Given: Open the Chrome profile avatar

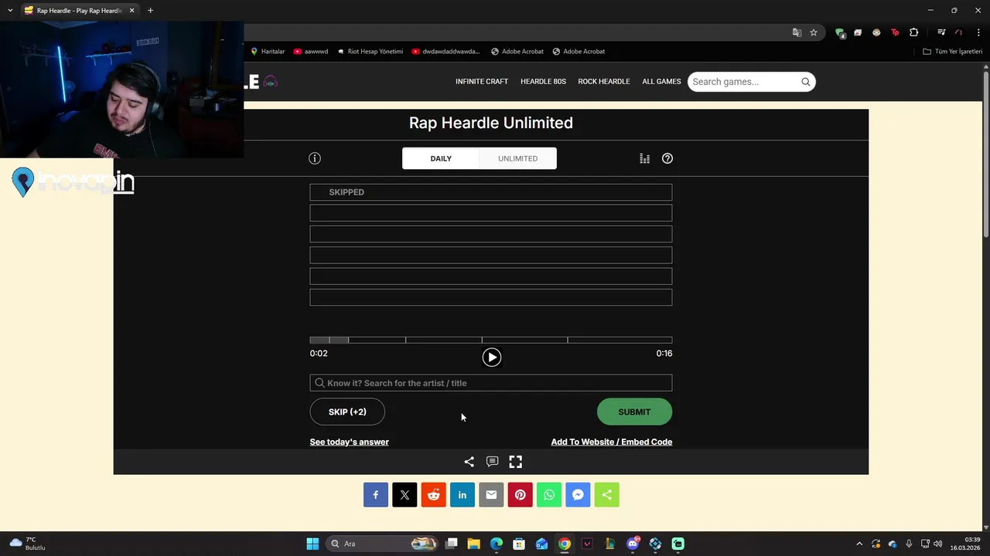Looking at the screenshot, I should coord(958,32).
